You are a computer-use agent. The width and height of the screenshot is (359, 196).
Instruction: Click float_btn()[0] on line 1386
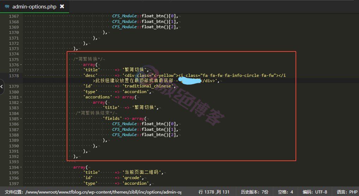point(158,124)
